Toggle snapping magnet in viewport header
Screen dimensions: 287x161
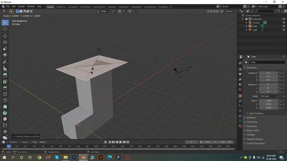[120, 11]
